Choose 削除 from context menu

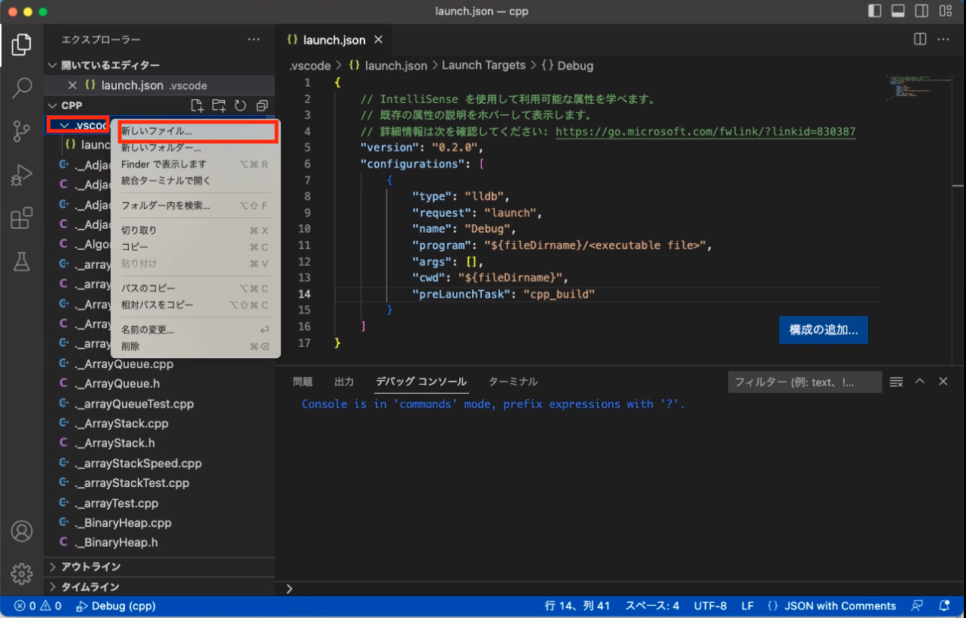[x=195, y=346]
